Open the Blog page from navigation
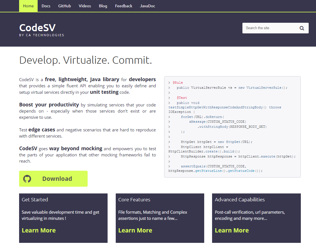The image size is (316, 251). pos(103,6)
